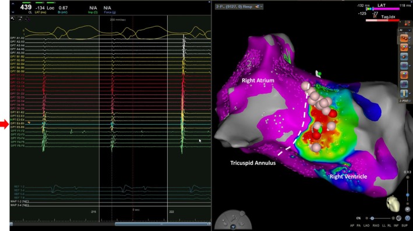Click the LAT rainbow color scale bar
413x231 pixels.
[383, 9]
